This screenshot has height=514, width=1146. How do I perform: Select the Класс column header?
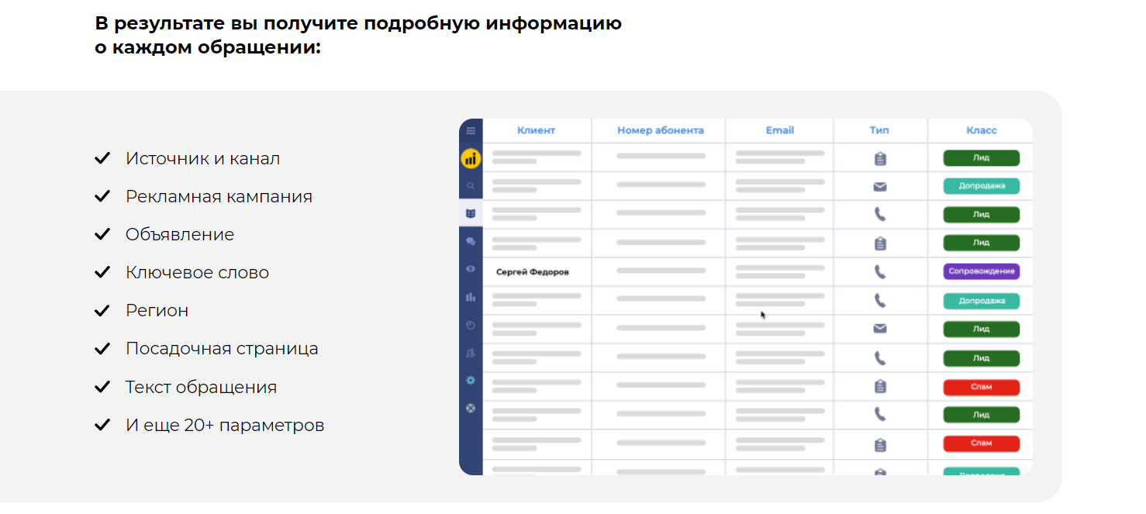982,130
